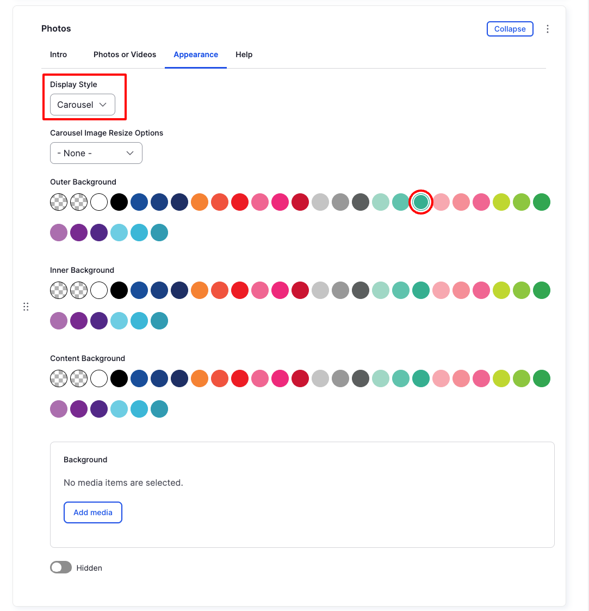Image resolution: width=589 pixels, height=611 pixels.
Task: Pick the red Inner Background swatch
Action: tap(240, 290)
